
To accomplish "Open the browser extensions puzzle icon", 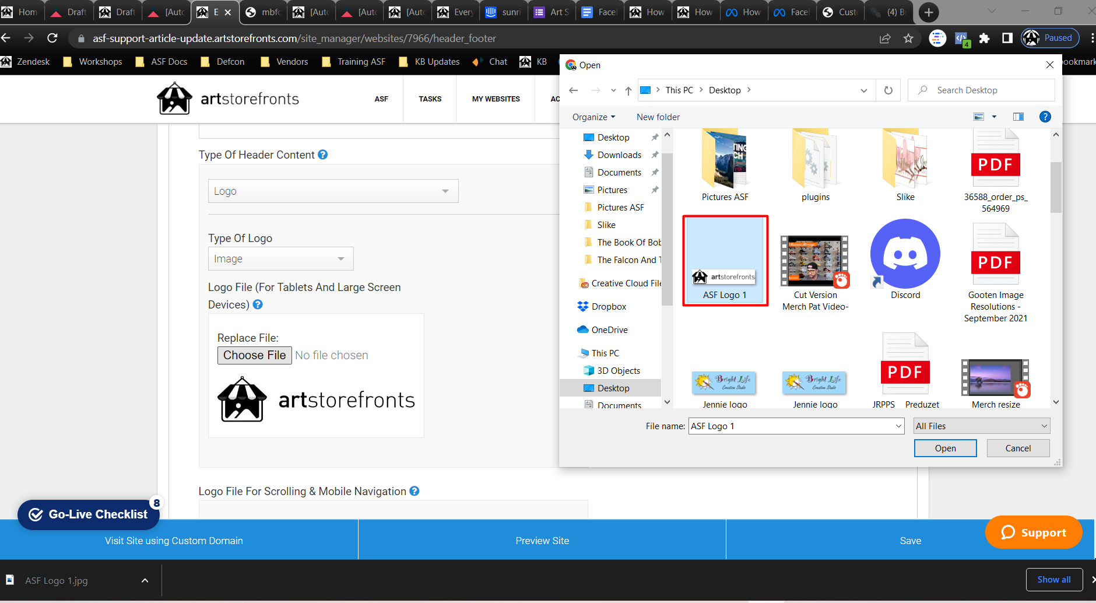I will (984, 38).
